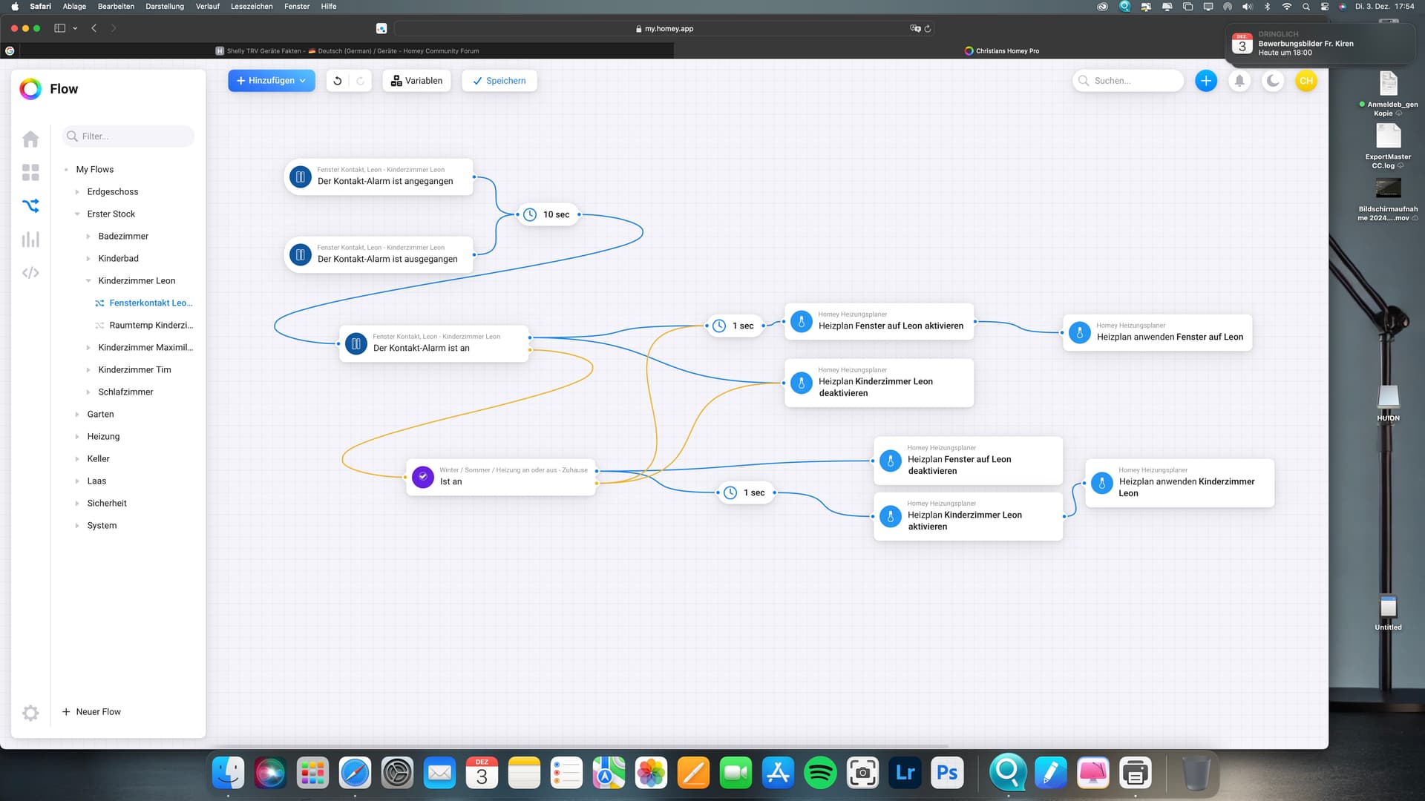Viewport: 1425px width, 801px height.
Task: Collapse the Kinderzimmer Leon folder
Action: tap(88, 281)
